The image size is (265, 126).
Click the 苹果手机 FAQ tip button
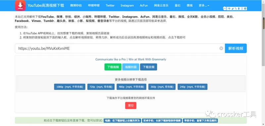200,121
